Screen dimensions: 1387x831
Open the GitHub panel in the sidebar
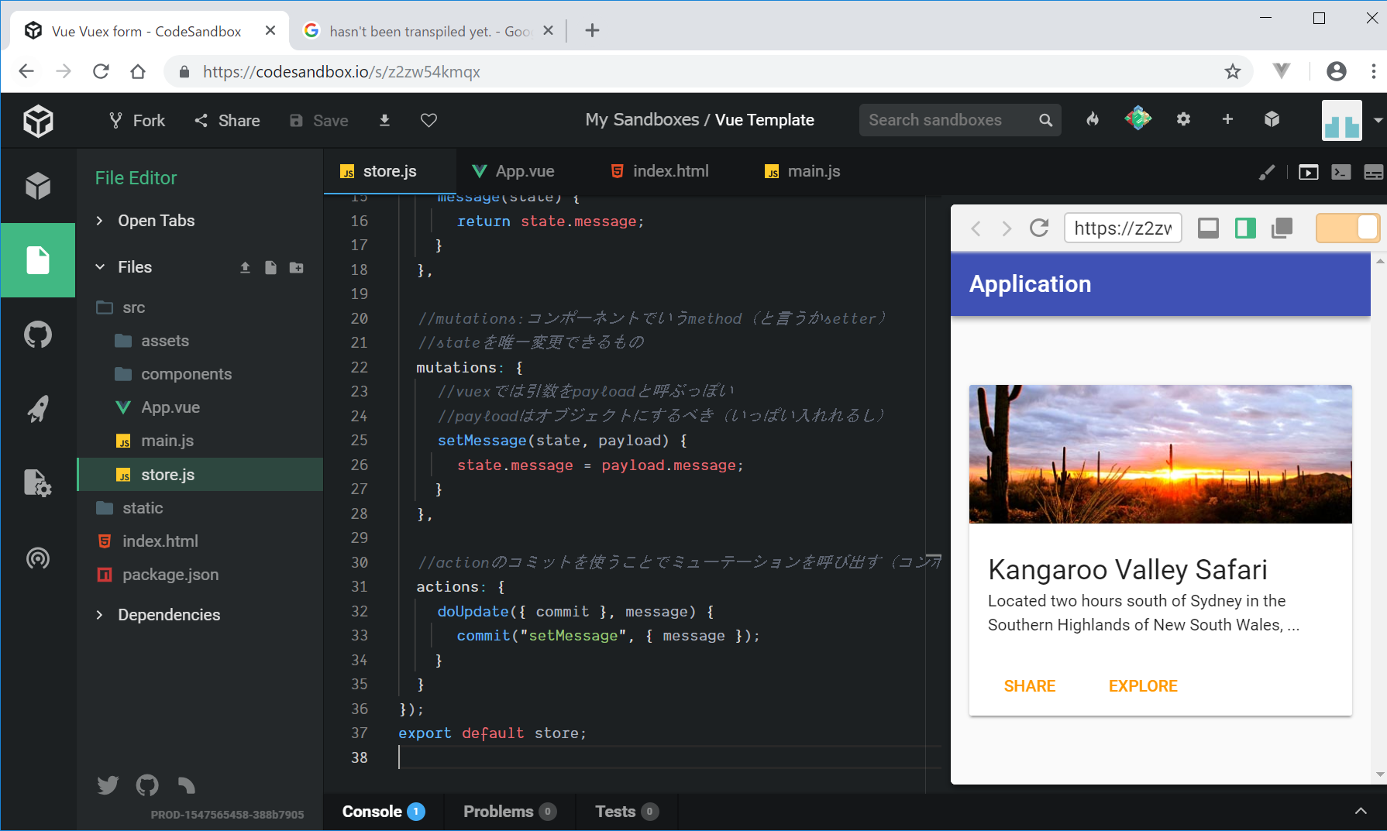click(37, 335)
